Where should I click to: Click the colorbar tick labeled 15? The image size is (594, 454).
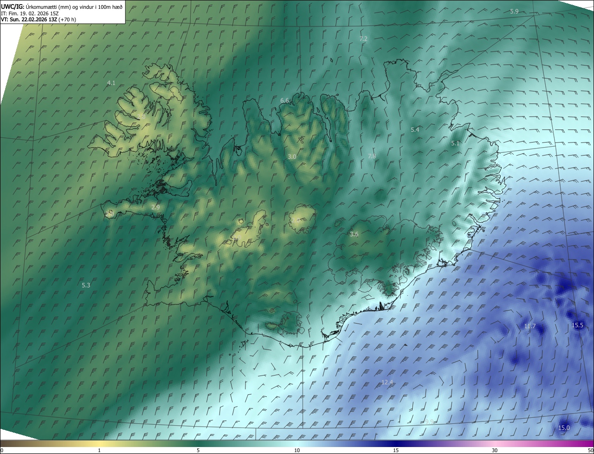click(396, 450)
